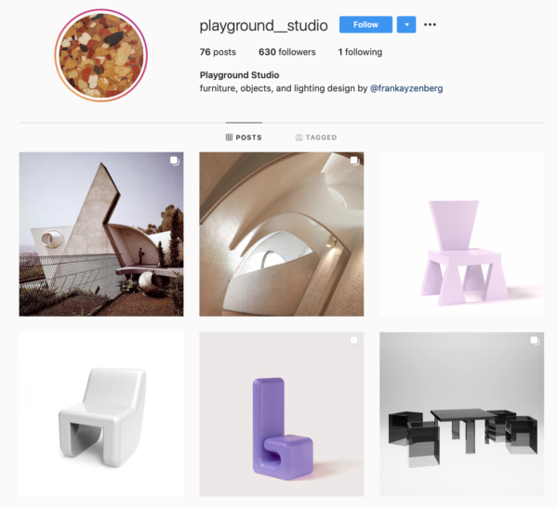Open the three-dot more options menu
This screenshot has width=558, height=508.
click(x=430, y=24)
